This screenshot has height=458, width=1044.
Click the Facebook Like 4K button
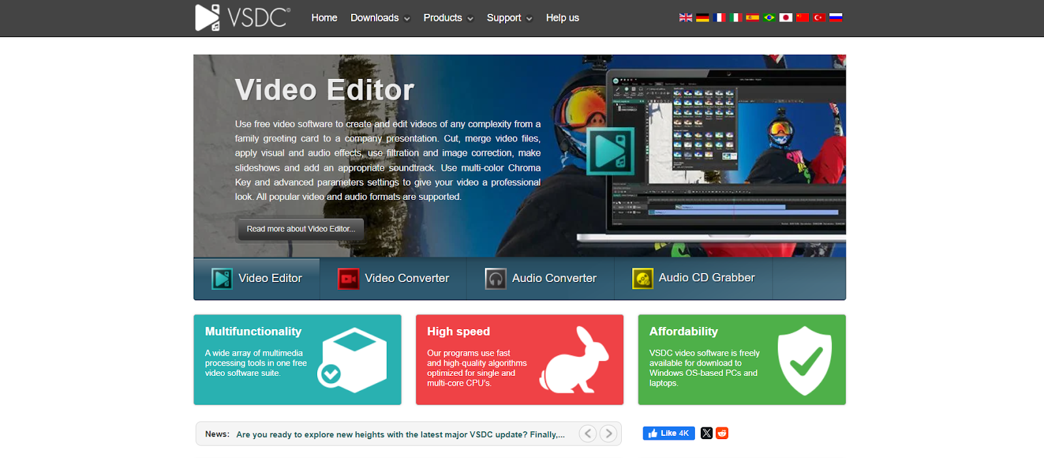(669, 433)
